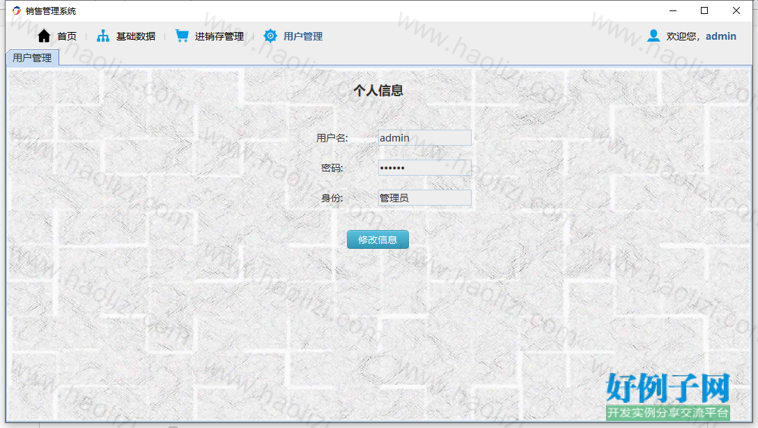This screenshot has width=758, height=428.
Task: Focus the 用户名 input field
Action: pyautogui.click(x=424, y=138)
